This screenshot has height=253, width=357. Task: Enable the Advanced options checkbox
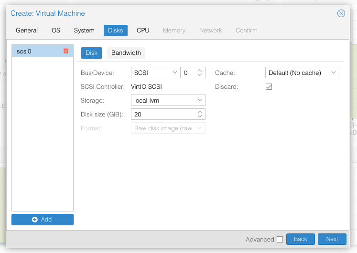point(280,239)
